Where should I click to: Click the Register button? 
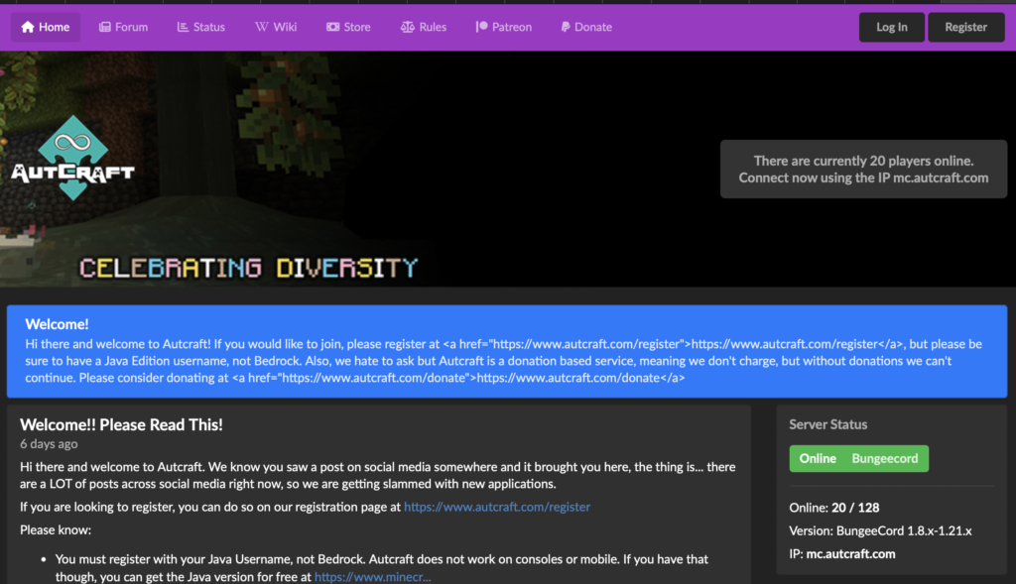coord(965,27)
